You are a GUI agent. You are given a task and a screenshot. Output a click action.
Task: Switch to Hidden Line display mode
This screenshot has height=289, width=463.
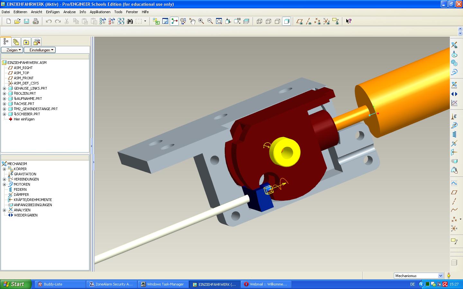[x=268, y=21]
